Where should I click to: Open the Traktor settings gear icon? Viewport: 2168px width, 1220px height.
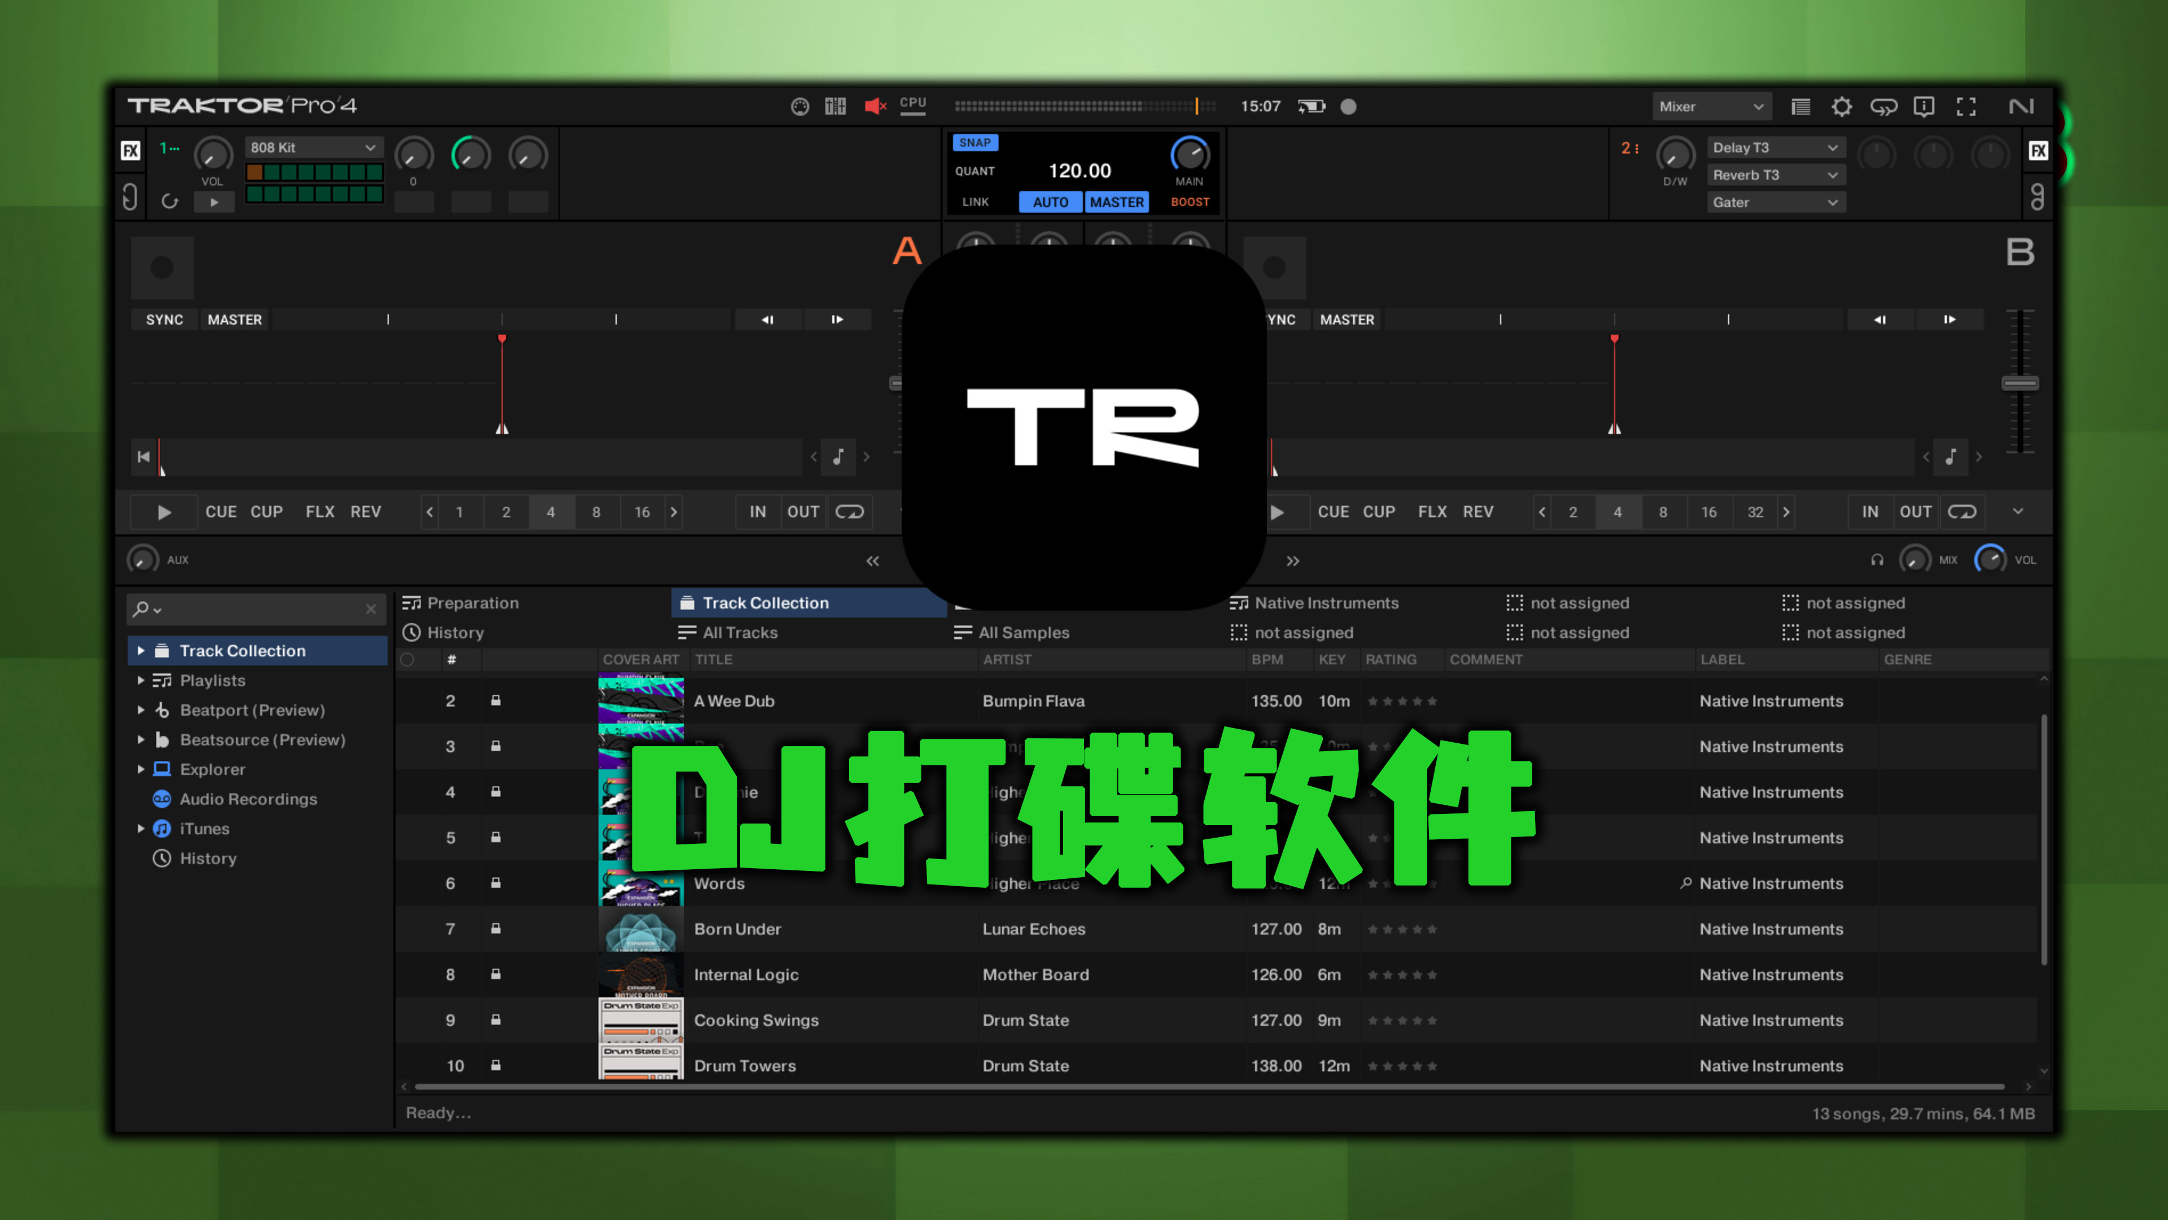click(x=1842, y=106)
